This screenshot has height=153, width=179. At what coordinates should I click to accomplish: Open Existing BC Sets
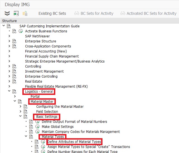click(x=52, y=13)
